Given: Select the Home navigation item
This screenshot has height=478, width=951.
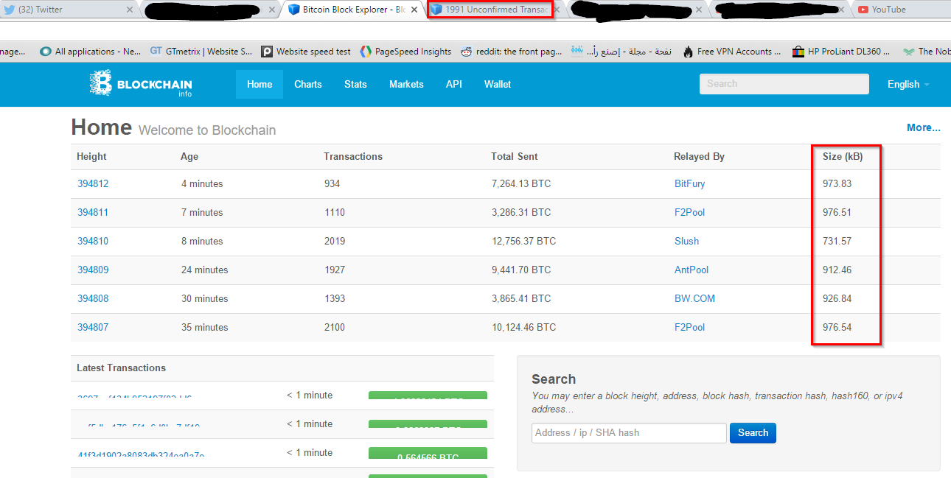Looking at the screenshot, I should pos(259,84).
